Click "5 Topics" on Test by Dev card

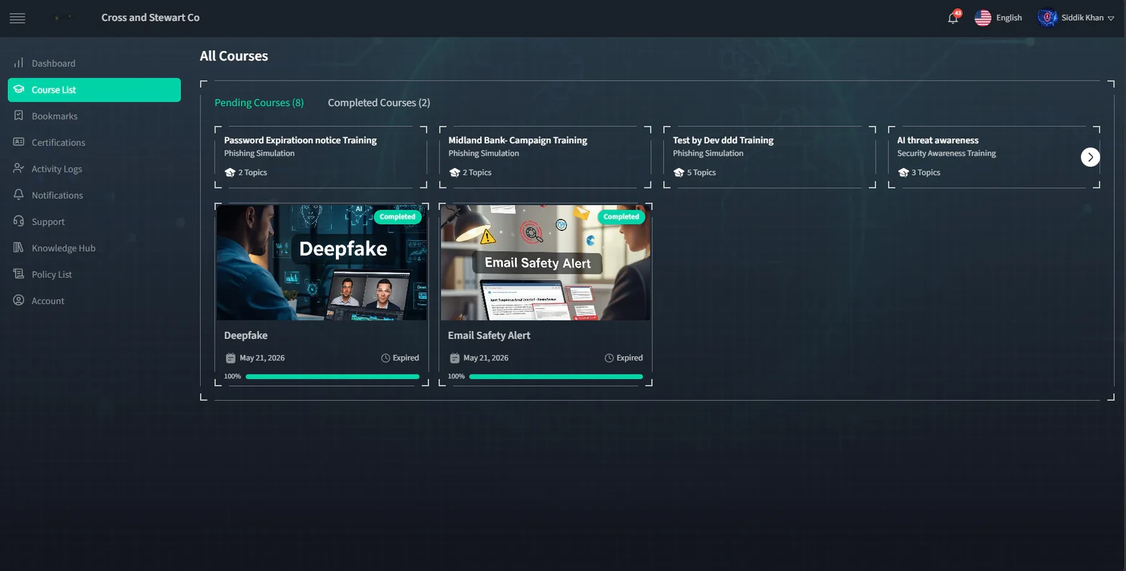701,172
